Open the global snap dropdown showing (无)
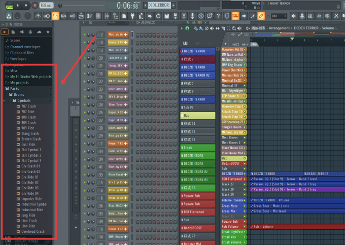345x245 pixels. 279,16
